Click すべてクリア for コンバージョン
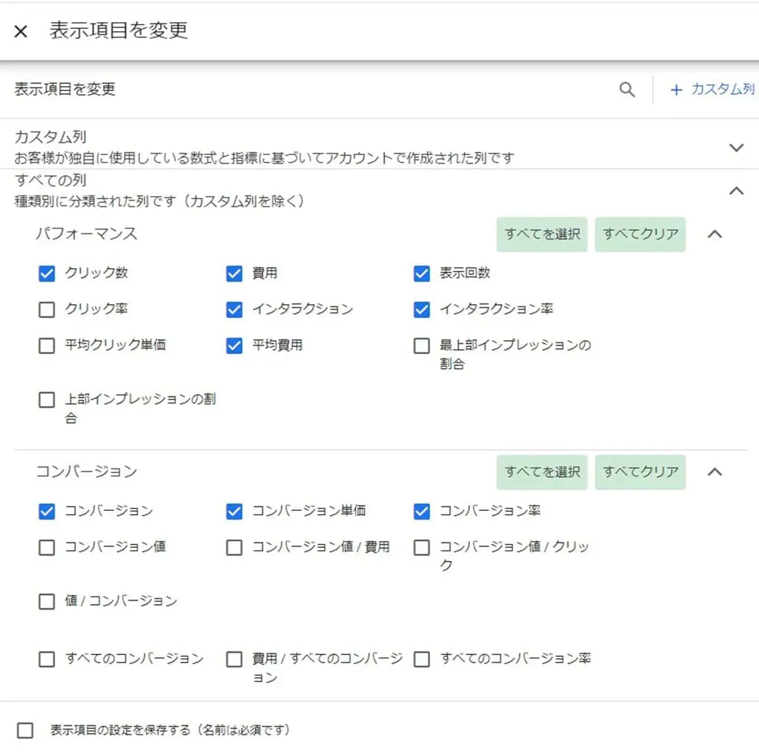 pyautogui.click(x=640, y=472)
